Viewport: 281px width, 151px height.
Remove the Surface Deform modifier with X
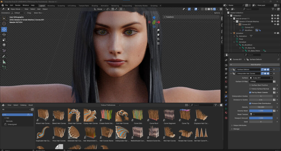(274, 69)
